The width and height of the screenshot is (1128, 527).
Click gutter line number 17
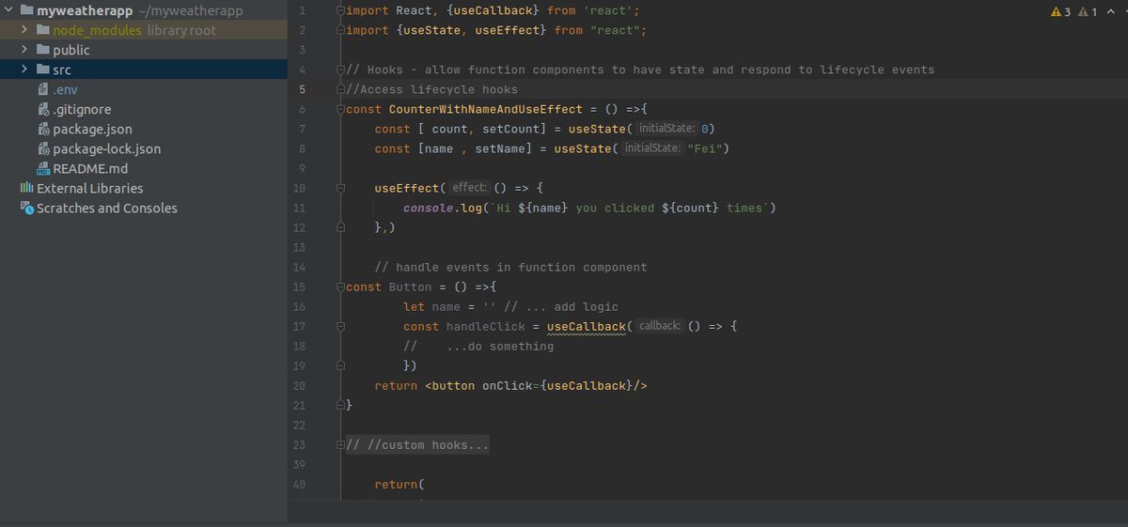tap(300, 326)
